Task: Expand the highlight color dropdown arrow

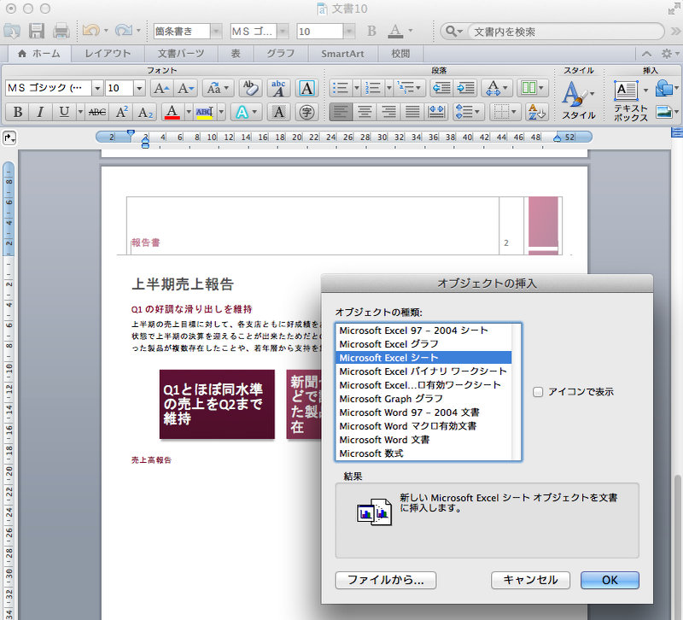Action: [x=222, y=112]
